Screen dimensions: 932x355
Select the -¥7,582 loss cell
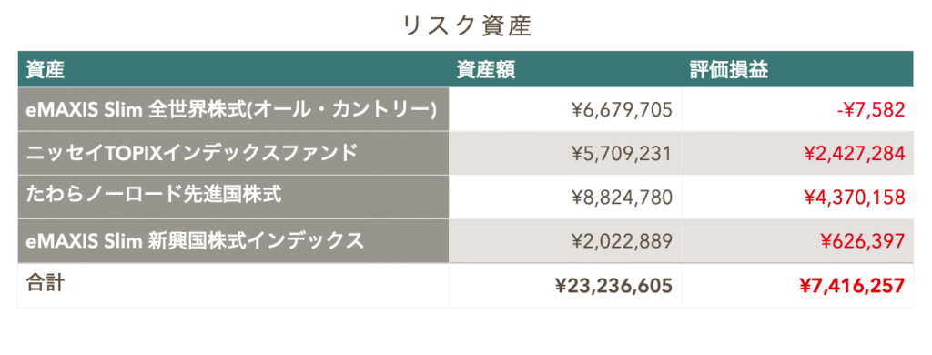click(797, 109)
